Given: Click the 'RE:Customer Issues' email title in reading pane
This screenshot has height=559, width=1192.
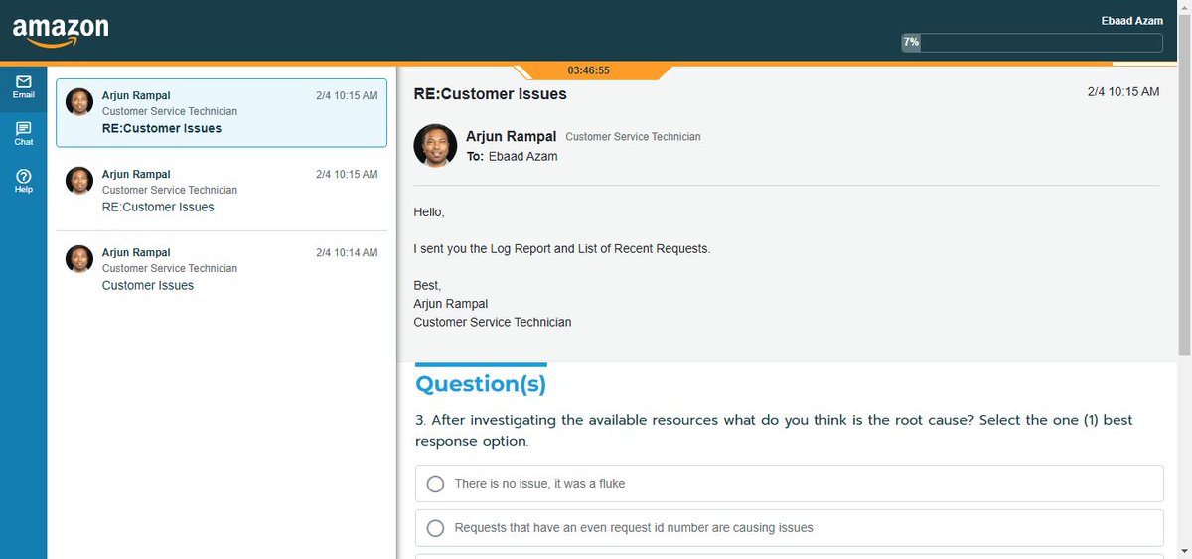Looking at the screenshot, I should 490,94.
